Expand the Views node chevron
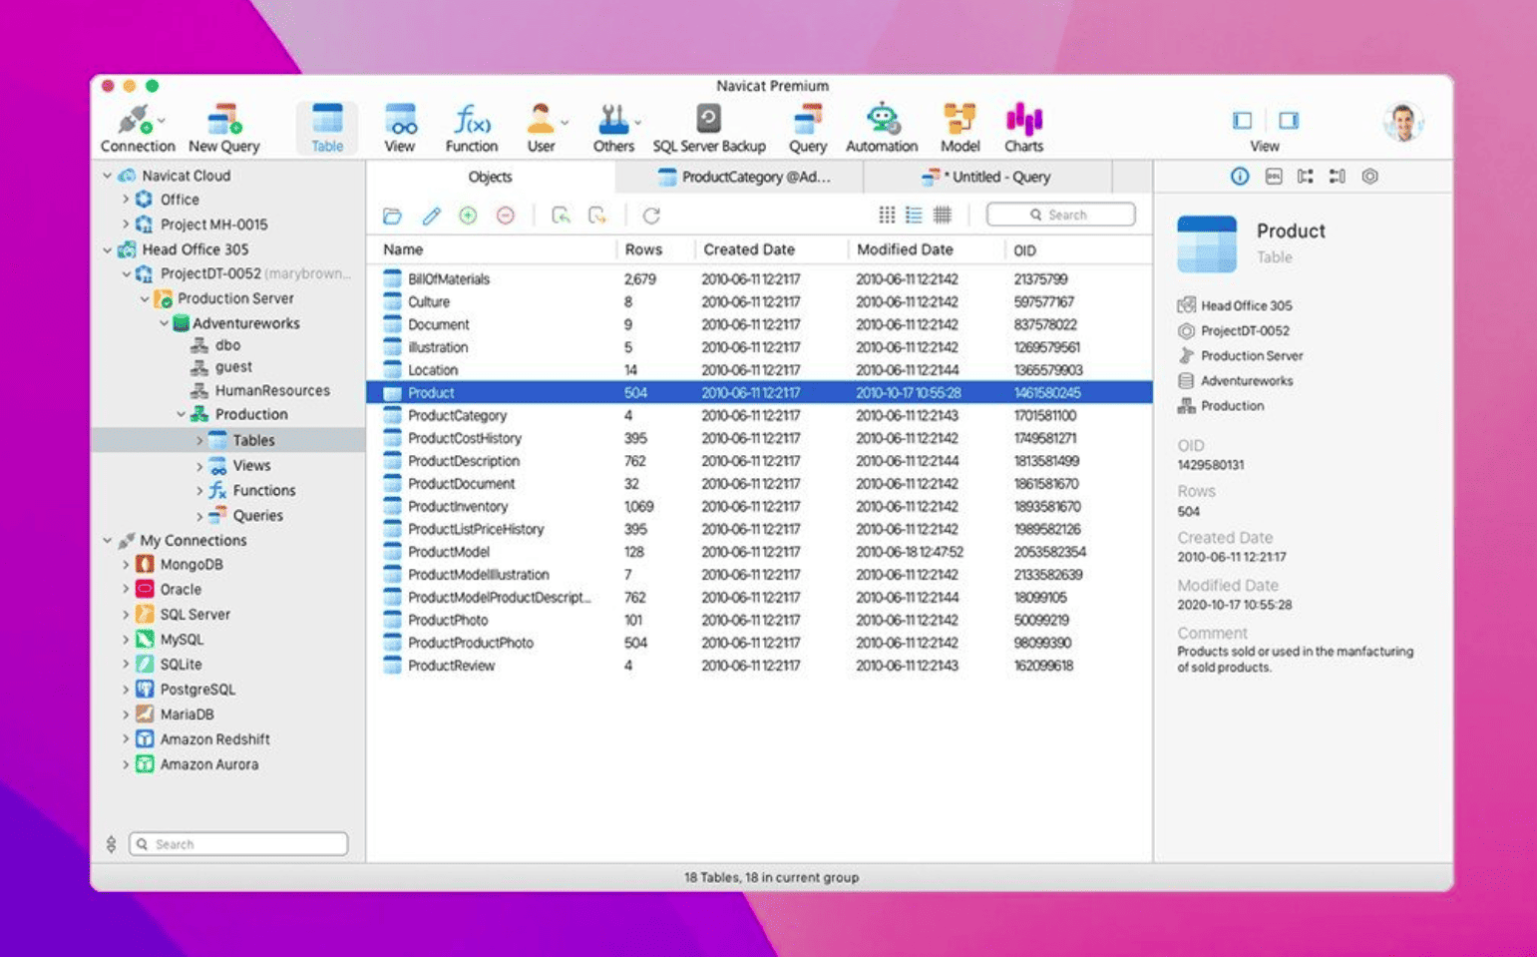 point(198,466)
